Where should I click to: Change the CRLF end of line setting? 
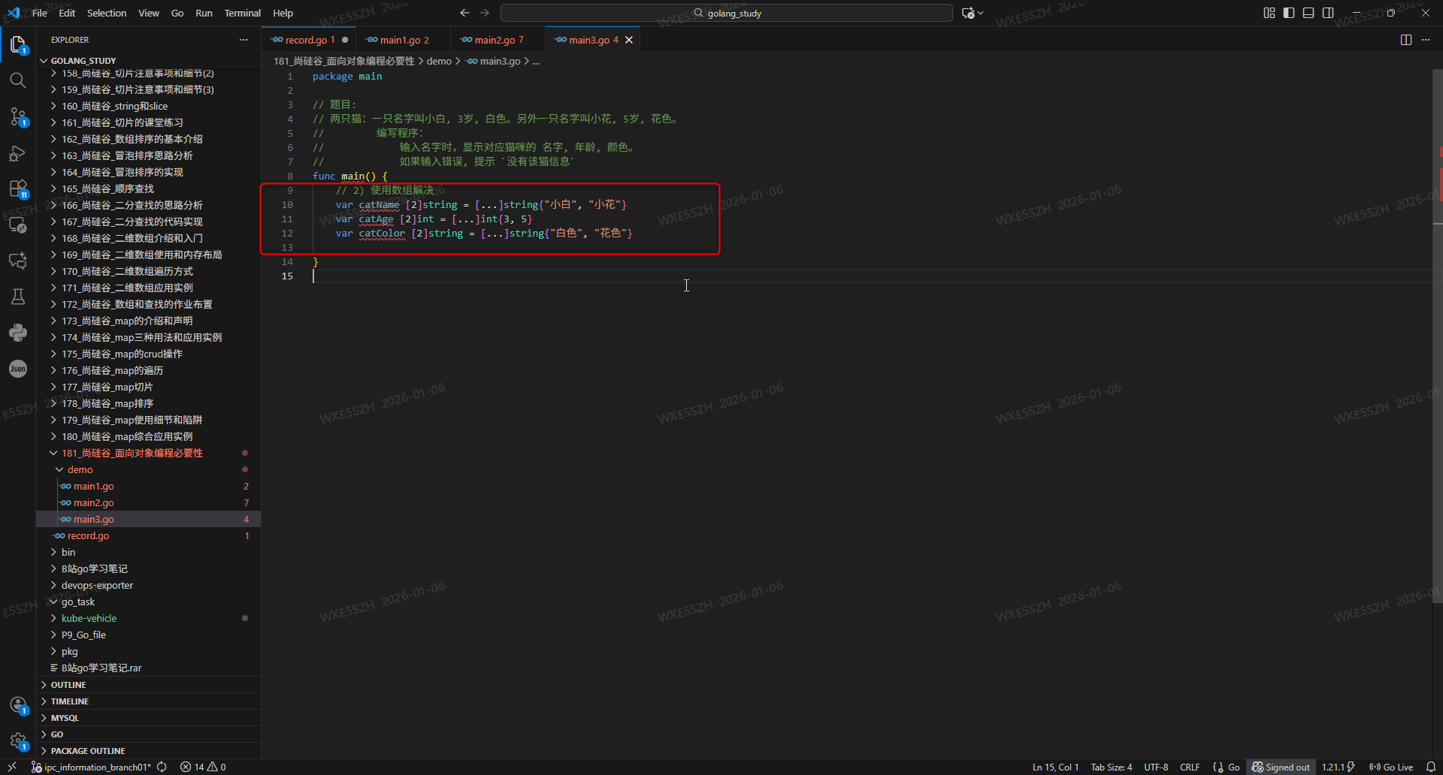[1190, 767]
